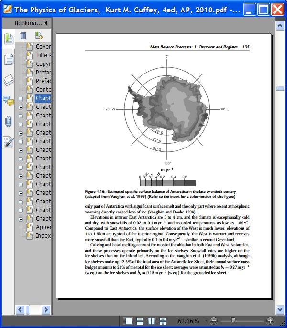Open the 62.36% zoom level dropdown
The image size is (287, 328).
206,321
